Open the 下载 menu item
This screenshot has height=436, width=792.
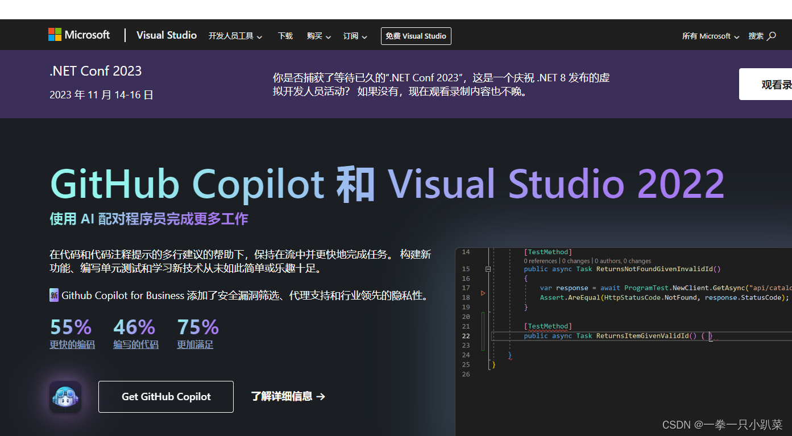click(285, 36)
